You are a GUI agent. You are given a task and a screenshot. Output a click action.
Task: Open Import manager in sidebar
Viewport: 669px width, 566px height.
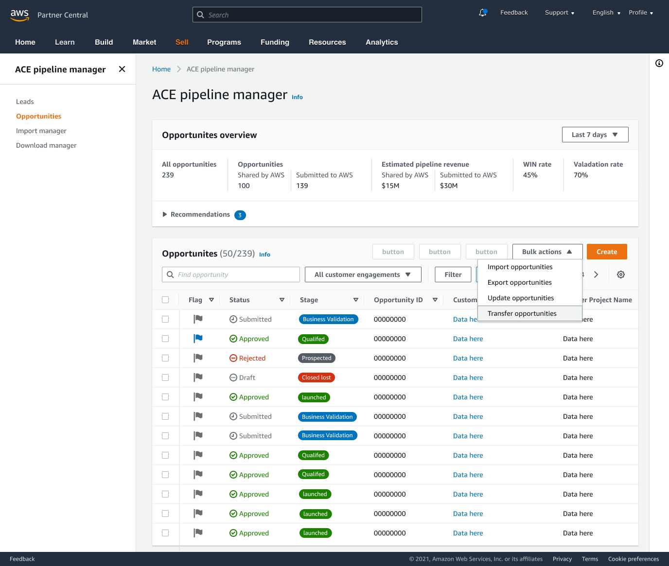coord(41,131)
